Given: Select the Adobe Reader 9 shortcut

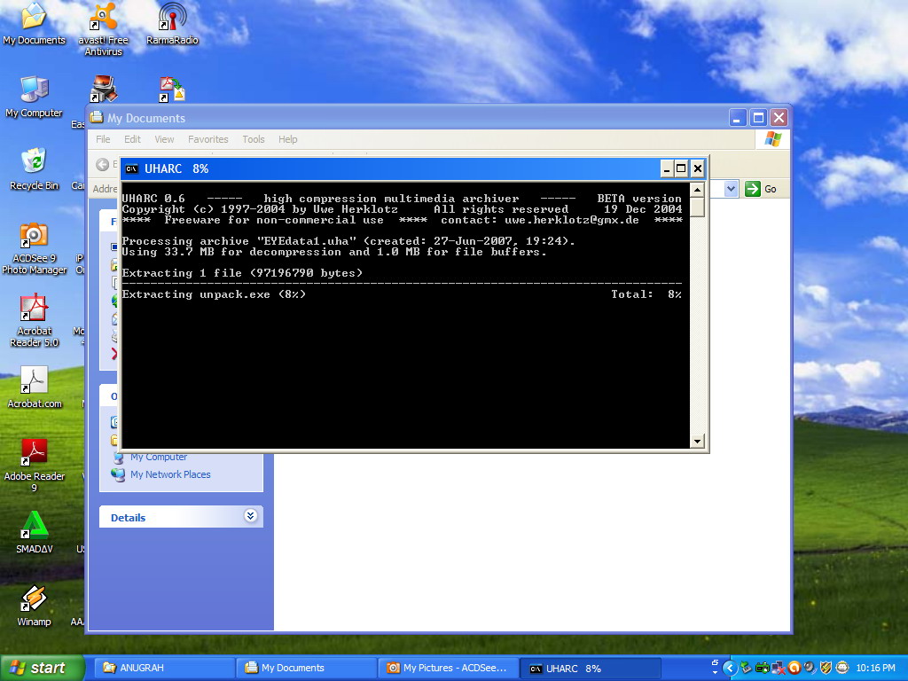Looking at the screenshot, I should (34, 466).
